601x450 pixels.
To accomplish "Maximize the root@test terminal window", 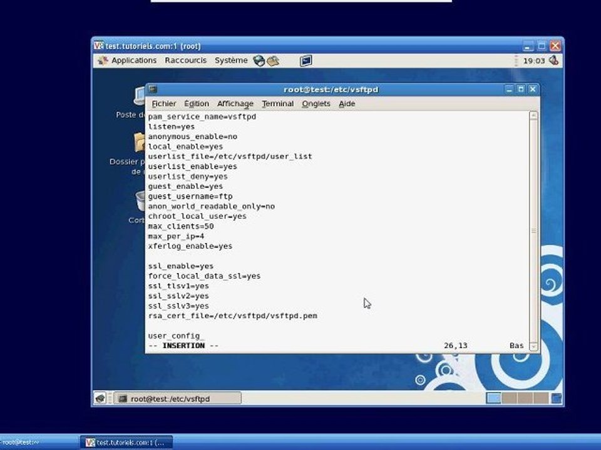I will [521, 89].
